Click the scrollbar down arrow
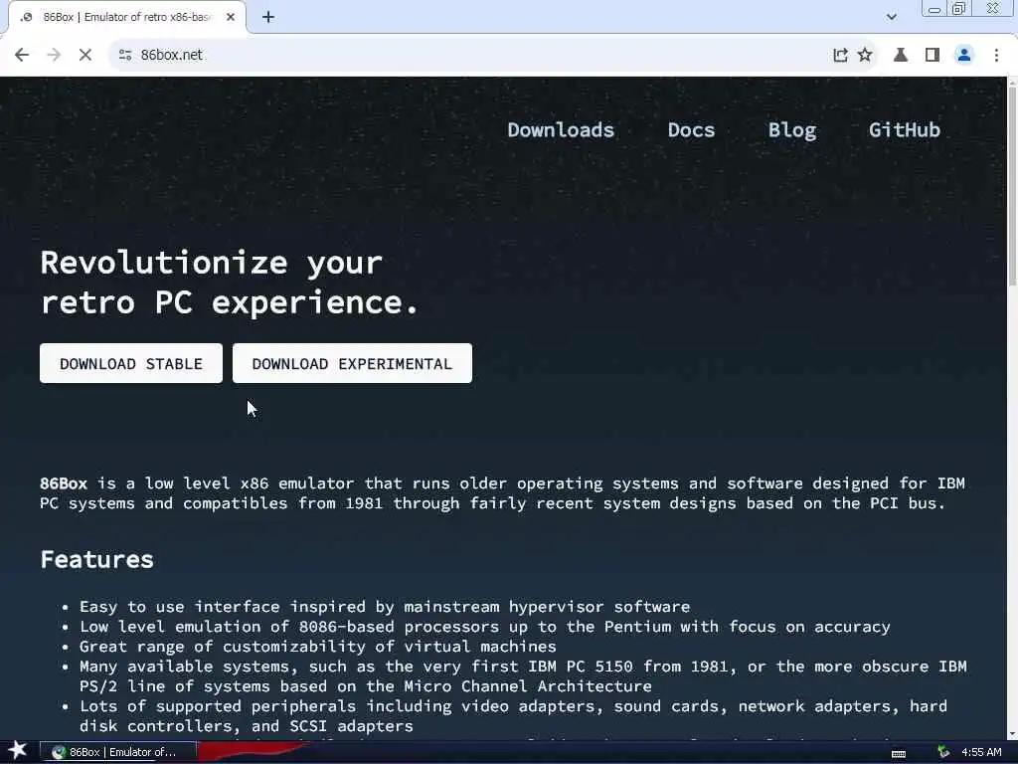 [1012, 735]
